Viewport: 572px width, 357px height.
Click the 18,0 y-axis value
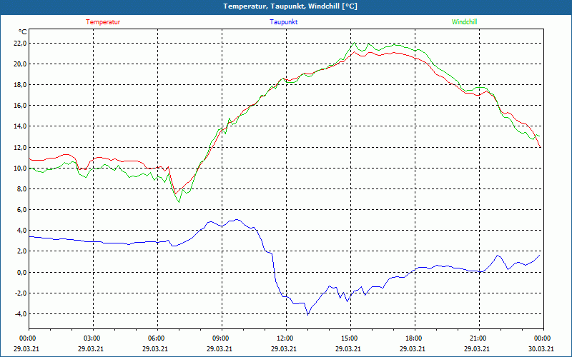click(x=20, y=85)
